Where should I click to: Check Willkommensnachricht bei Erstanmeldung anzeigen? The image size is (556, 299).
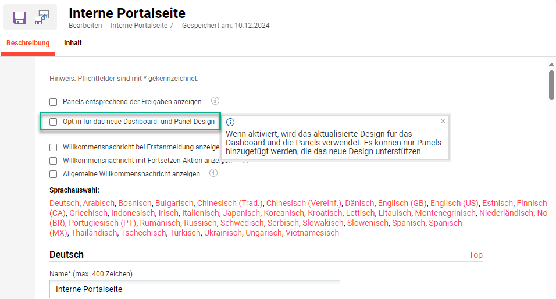(54, 147)
